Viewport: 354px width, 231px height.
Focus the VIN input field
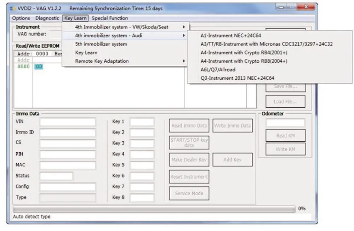click(x=68, y=122)
